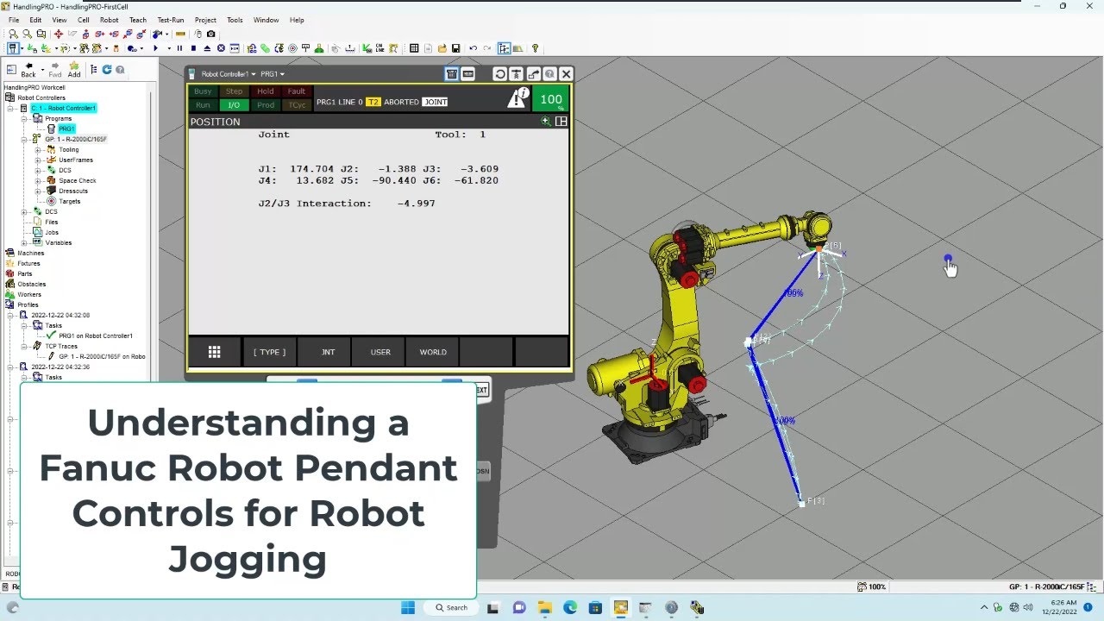Click the zoom in magnifier icon

pyautogui.click(x=14, y=34)
